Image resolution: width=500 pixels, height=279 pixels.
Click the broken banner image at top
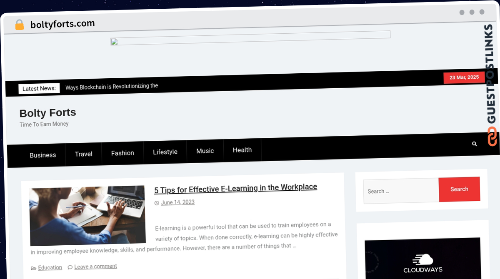[x=250, y=38]
